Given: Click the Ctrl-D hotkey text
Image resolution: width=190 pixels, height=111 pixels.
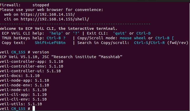Looking at the screenshot, I should [x=144, y=33].
